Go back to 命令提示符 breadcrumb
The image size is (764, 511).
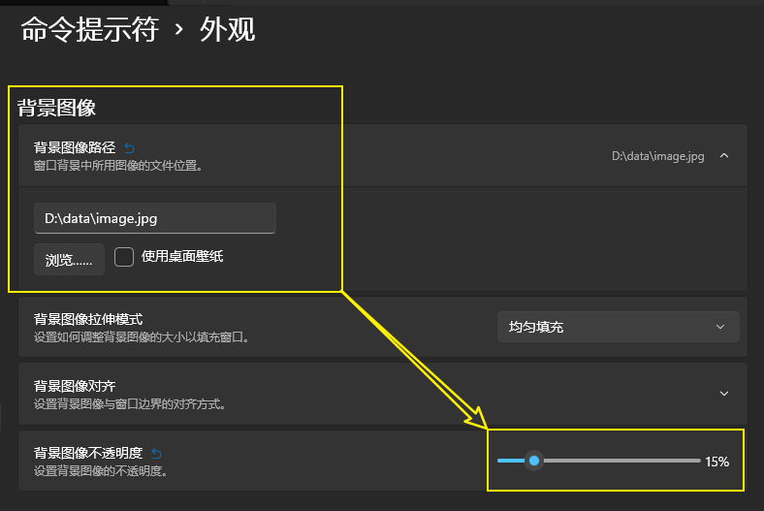coord(89,30)
